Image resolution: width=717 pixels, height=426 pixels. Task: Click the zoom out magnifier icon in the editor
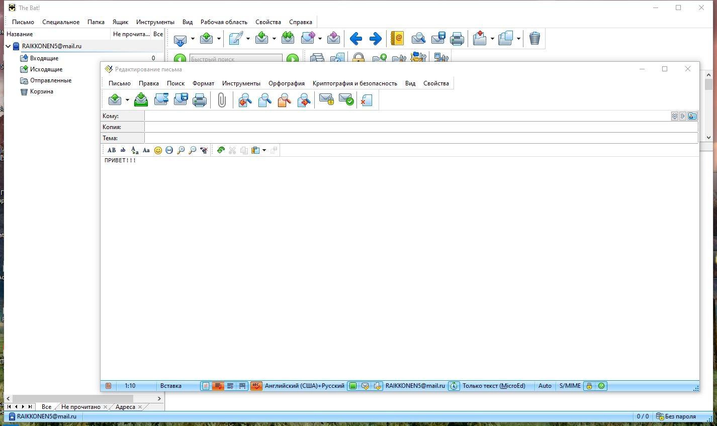192,150
